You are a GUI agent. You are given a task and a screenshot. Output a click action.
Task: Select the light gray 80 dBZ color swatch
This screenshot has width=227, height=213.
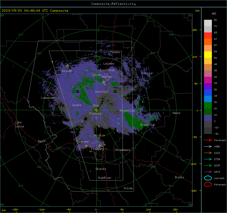coord(208,23)
